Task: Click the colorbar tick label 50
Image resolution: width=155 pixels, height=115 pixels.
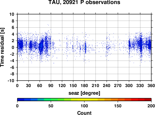Action: click(51, 106)
